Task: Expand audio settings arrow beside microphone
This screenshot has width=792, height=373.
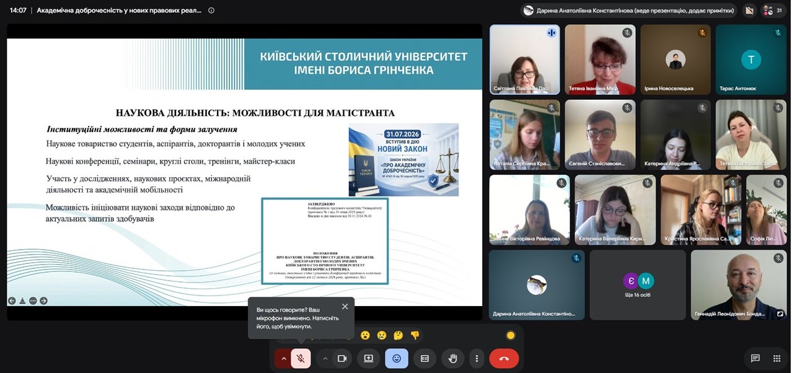Action: 283,358
